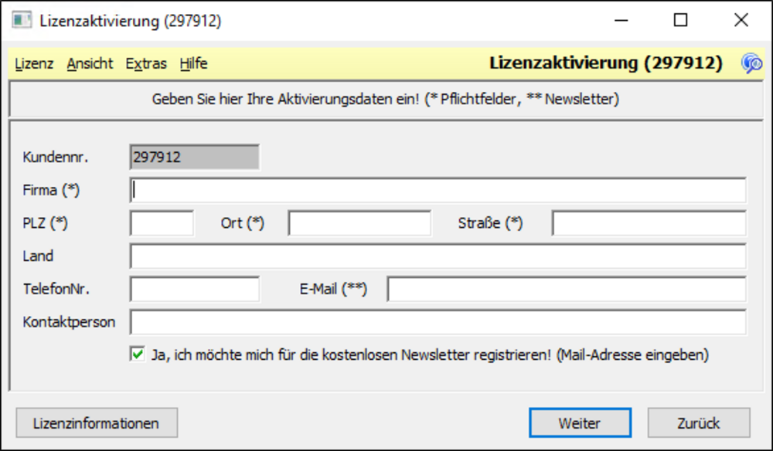Focus the Firma input field
The width and height of the screenshot is (773, 451).
tap(438, 190)
